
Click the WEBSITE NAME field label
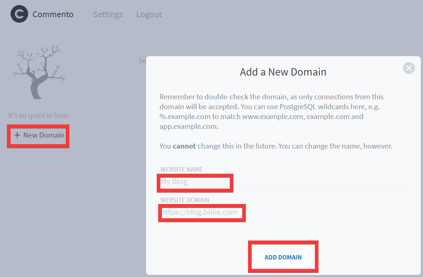click(182, 169)
